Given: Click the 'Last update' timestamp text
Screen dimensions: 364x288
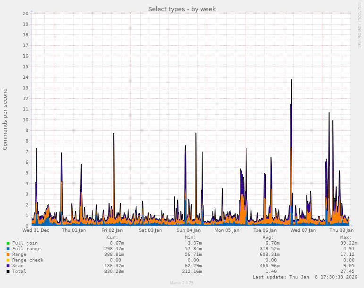Looking at the screenshot, I should (305, 277).
